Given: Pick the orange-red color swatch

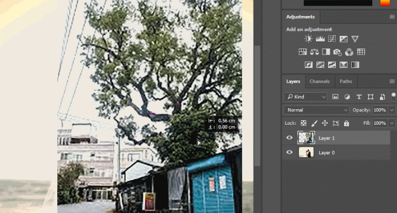Looking at the screenshot, I should pos(385,3).
